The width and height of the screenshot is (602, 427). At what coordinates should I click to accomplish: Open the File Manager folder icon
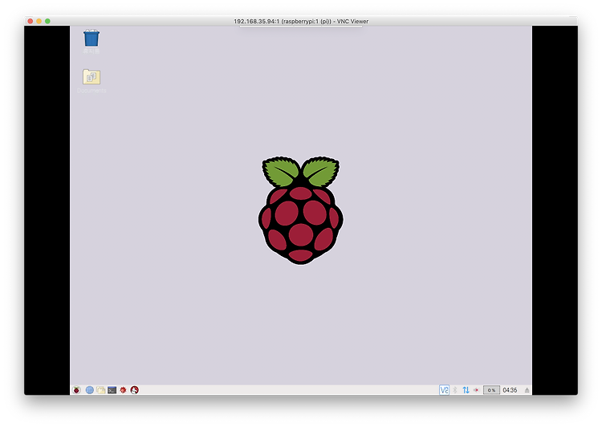click(x=101, y=390)
